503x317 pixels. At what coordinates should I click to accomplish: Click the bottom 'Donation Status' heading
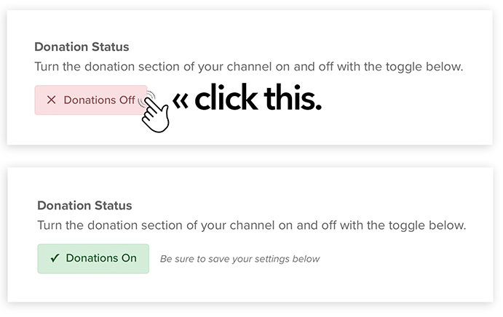tap(84, 206)
